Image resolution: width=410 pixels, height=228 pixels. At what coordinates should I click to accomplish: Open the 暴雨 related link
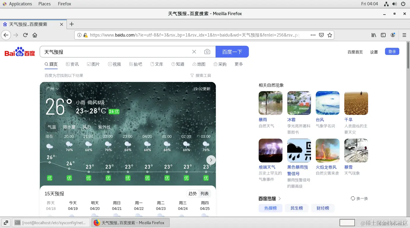point(263,120)
